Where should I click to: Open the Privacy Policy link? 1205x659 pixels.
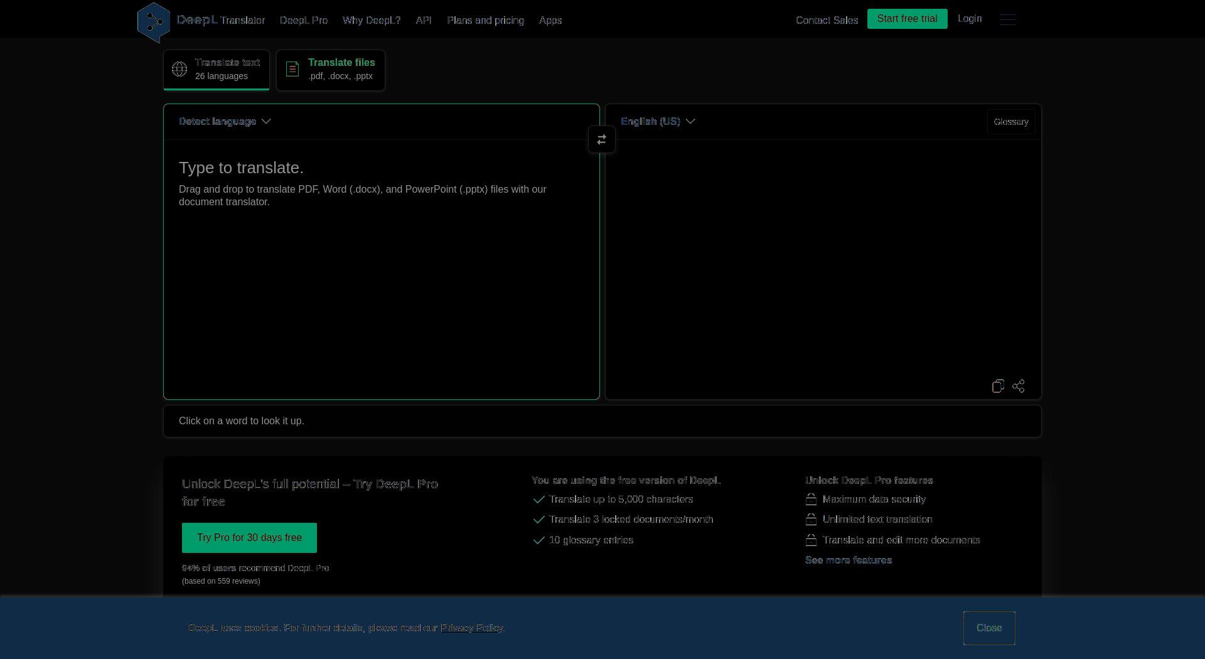point(472,628)
